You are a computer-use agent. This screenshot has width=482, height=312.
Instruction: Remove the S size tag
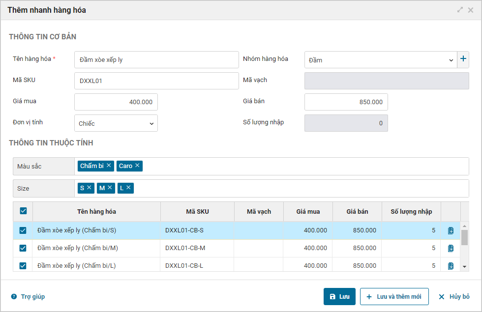tap(89, 188)
